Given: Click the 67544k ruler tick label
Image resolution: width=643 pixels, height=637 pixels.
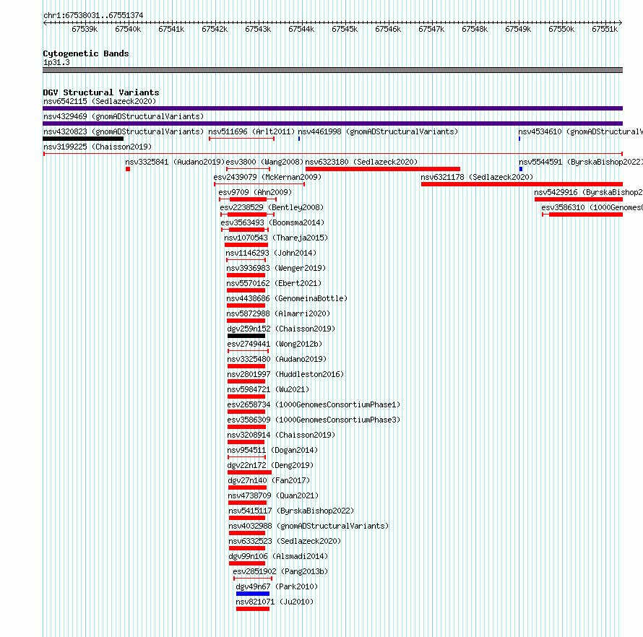Looking at the screenshot, I should click(x=301, y=29).
